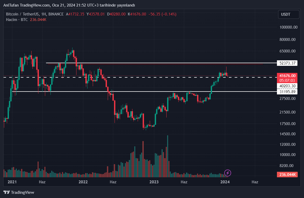
Task: Click the 2021 label on time axis
Action: coord(12,182)
